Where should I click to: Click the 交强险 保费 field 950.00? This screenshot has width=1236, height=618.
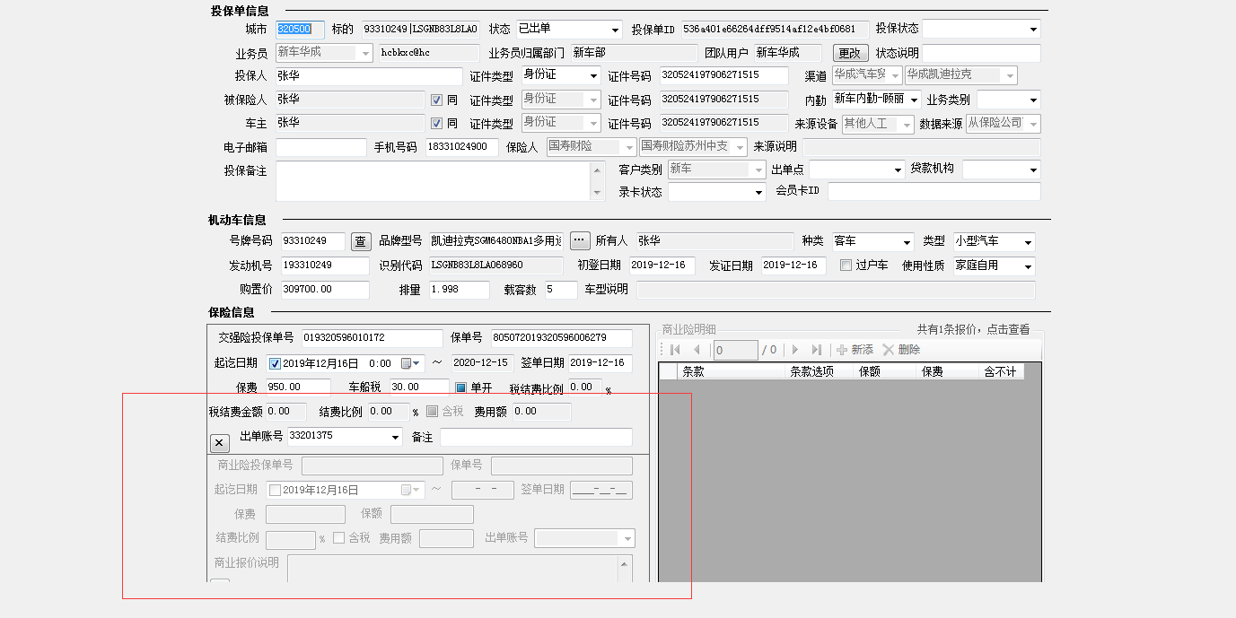click(x=297, y=387)
